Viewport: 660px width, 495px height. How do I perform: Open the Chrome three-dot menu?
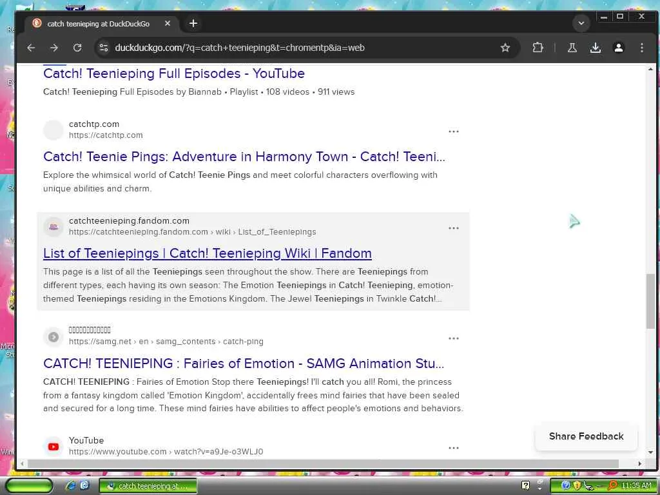pos(642,48)
